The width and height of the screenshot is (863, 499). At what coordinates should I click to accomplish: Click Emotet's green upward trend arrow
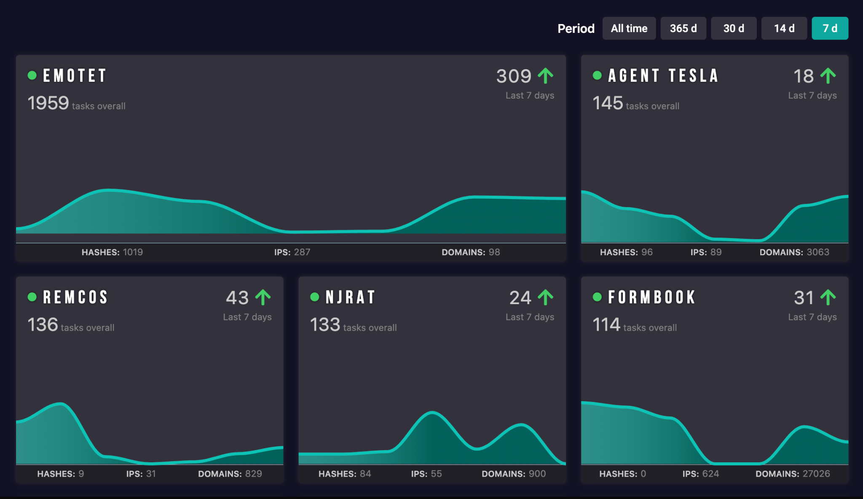(546, 76)
